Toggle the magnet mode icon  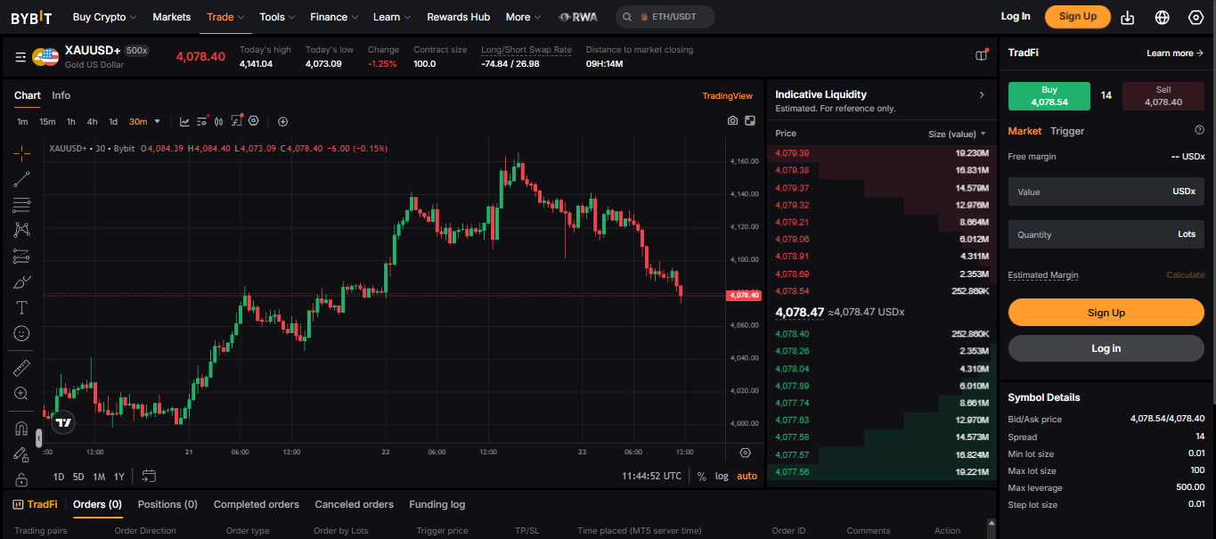click(x=21, y=429)
